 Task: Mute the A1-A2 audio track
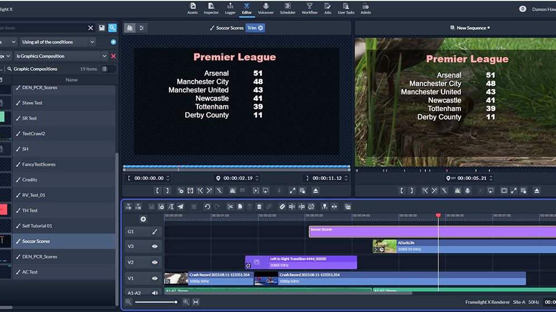[x=155, y=293]
